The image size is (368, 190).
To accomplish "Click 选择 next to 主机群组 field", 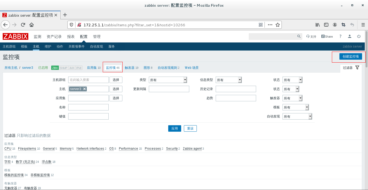I will [116, 80].
